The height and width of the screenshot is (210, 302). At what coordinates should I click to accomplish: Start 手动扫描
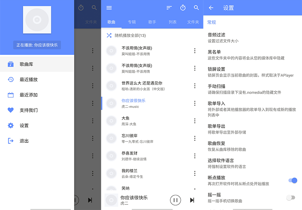253,89
